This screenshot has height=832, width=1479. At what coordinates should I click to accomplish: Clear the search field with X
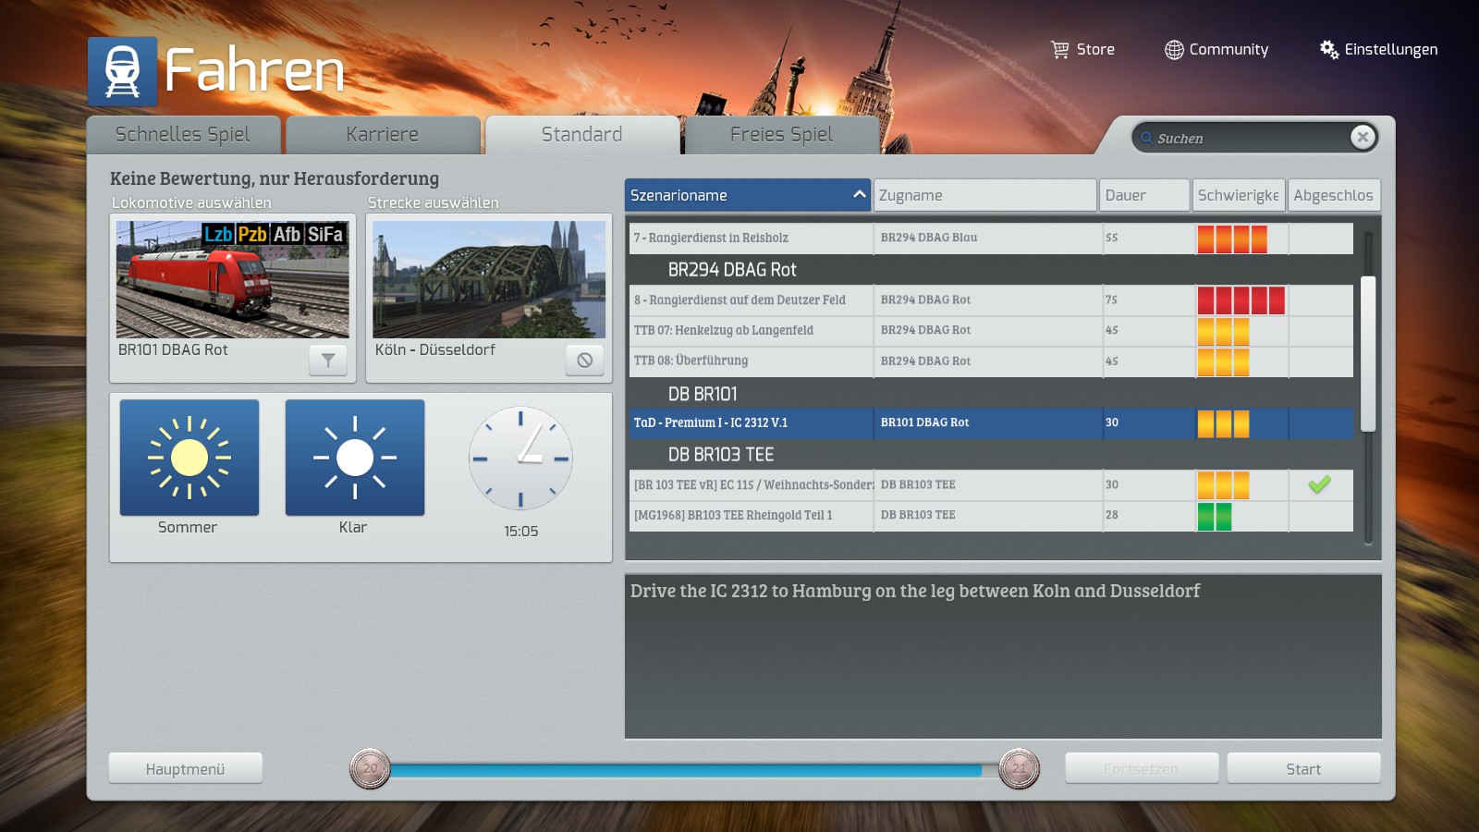click(x=1363, y=138)
